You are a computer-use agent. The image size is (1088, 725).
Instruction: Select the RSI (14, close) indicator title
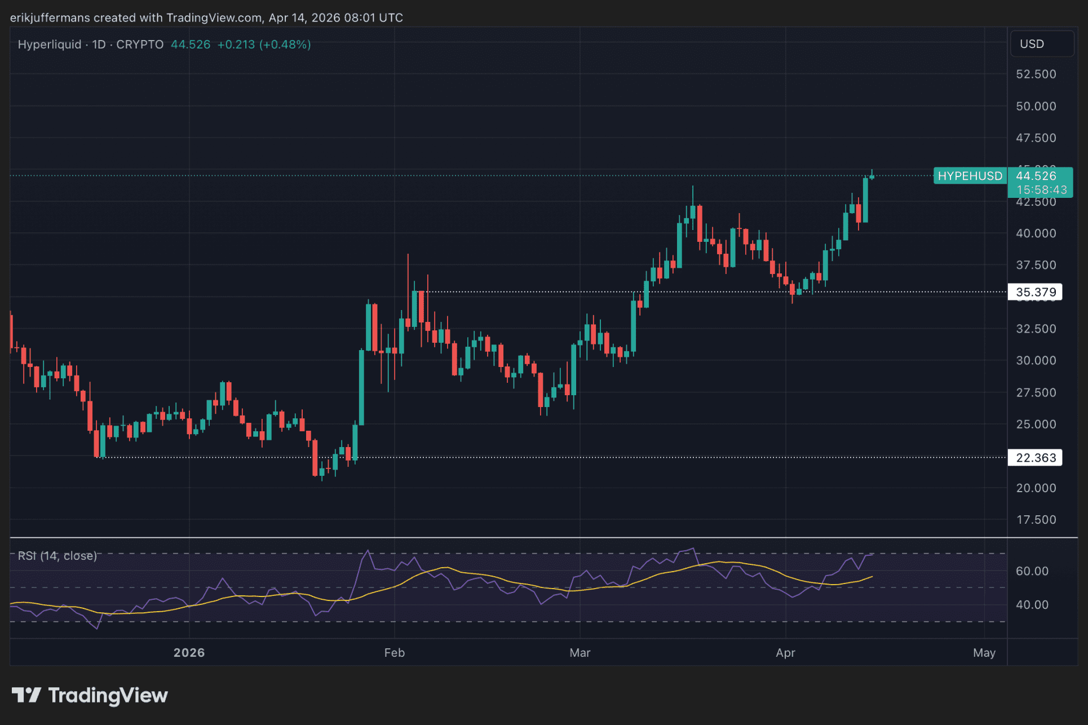[x=57, y=556]
